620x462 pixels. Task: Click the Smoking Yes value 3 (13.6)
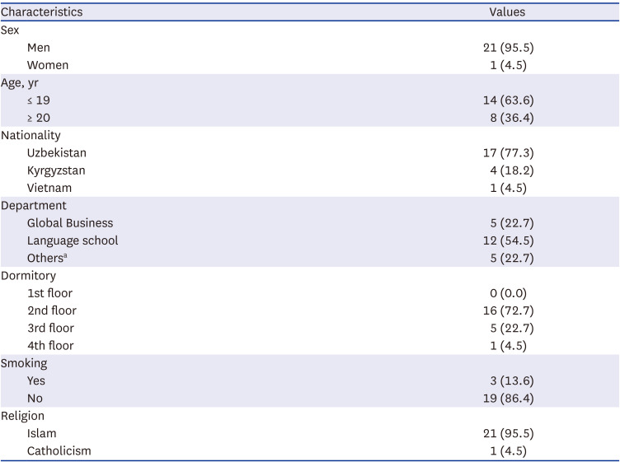pos(508,380)
